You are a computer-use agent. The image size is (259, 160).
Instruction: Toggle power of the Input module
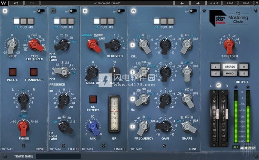pyautogui.click(x=5, y=11)
